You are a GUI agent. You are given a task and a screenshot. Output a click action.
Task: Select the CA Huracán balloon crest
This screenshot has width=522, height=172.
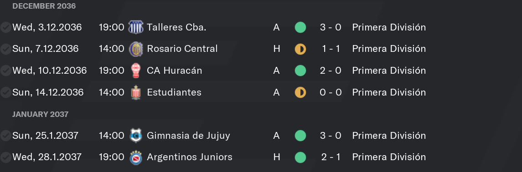pyautogui.click(x=135, y=71)
